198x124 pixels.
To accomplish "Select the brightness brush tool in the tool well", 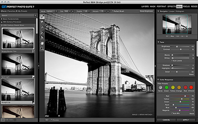I will click(42, 16).
